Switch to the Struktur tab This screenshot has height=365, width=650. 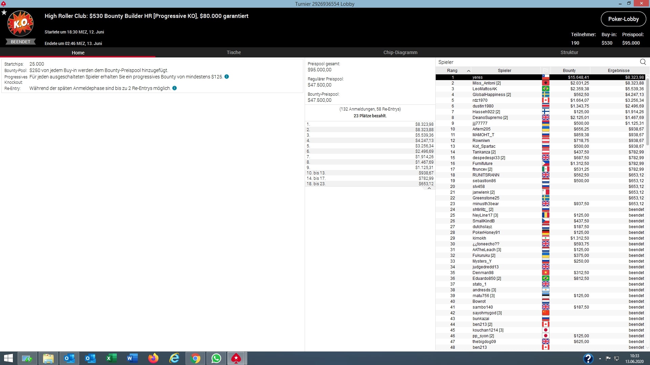coord(569,52)
